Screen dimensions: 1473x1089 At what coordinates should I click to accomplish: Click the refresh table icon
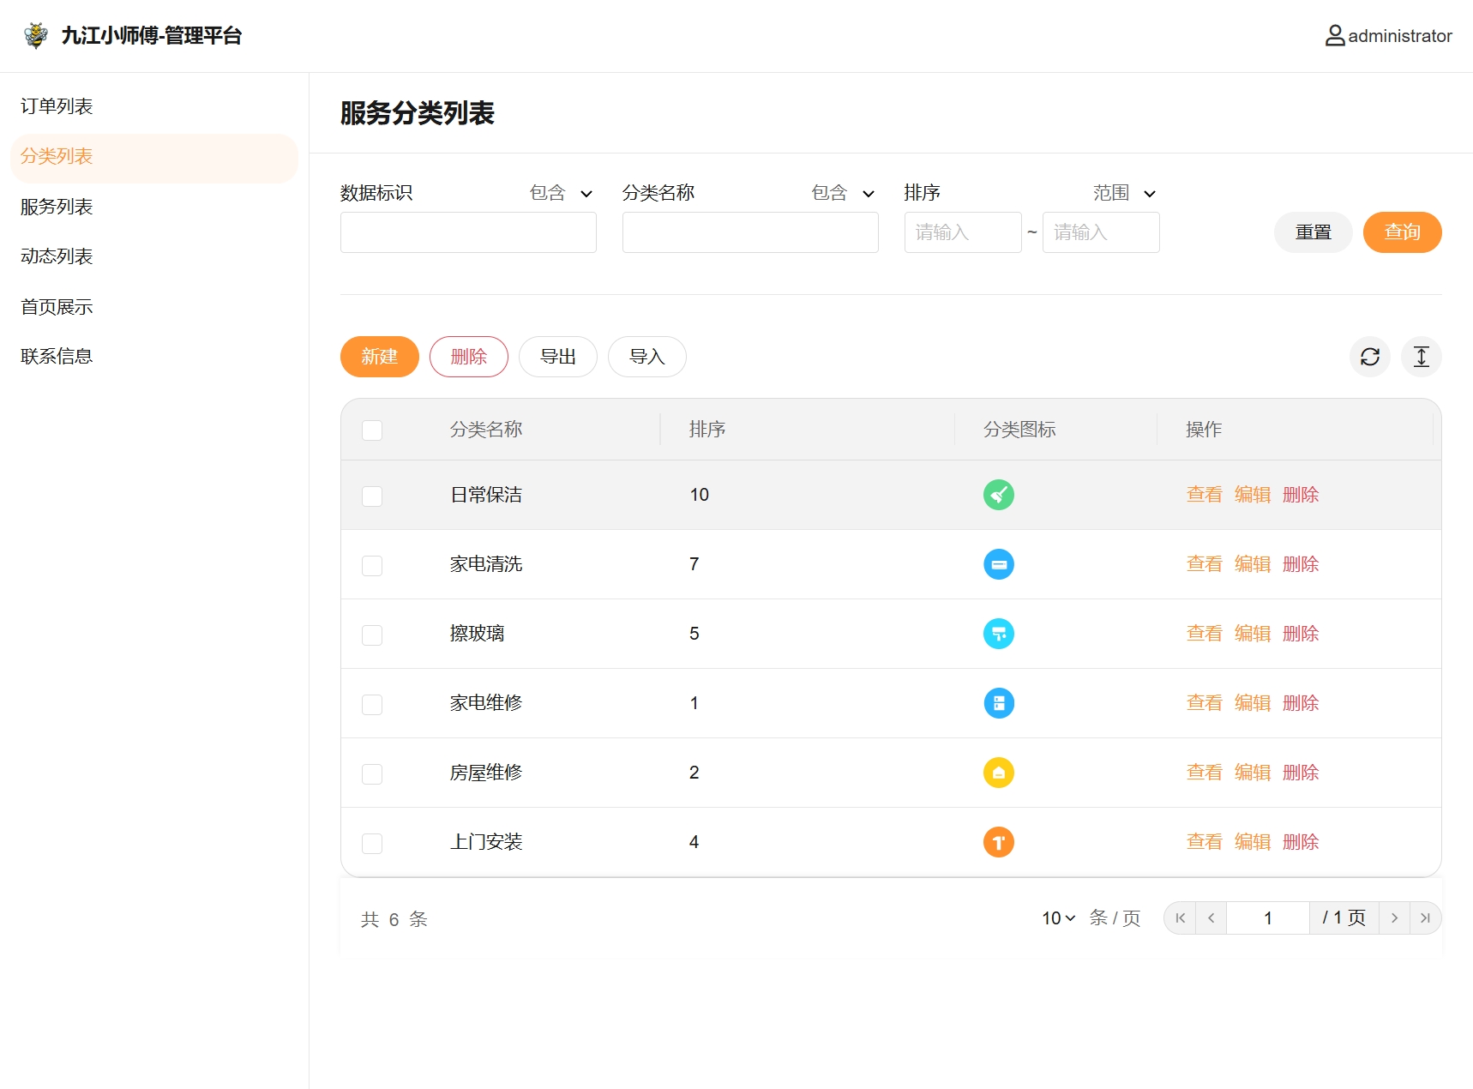pos(1369,357)
